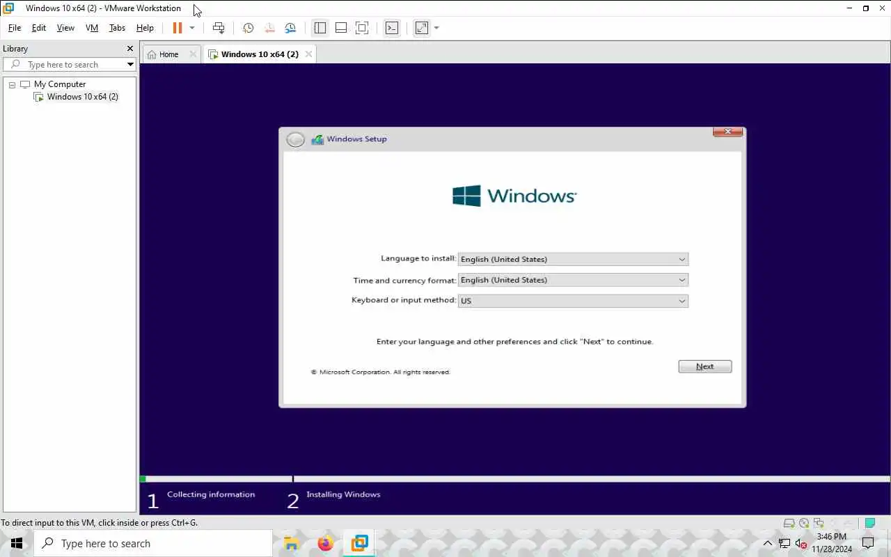Viewport: 891px width, 557px height.
Task: Open the VM menu
Action: tap(92, 28)
